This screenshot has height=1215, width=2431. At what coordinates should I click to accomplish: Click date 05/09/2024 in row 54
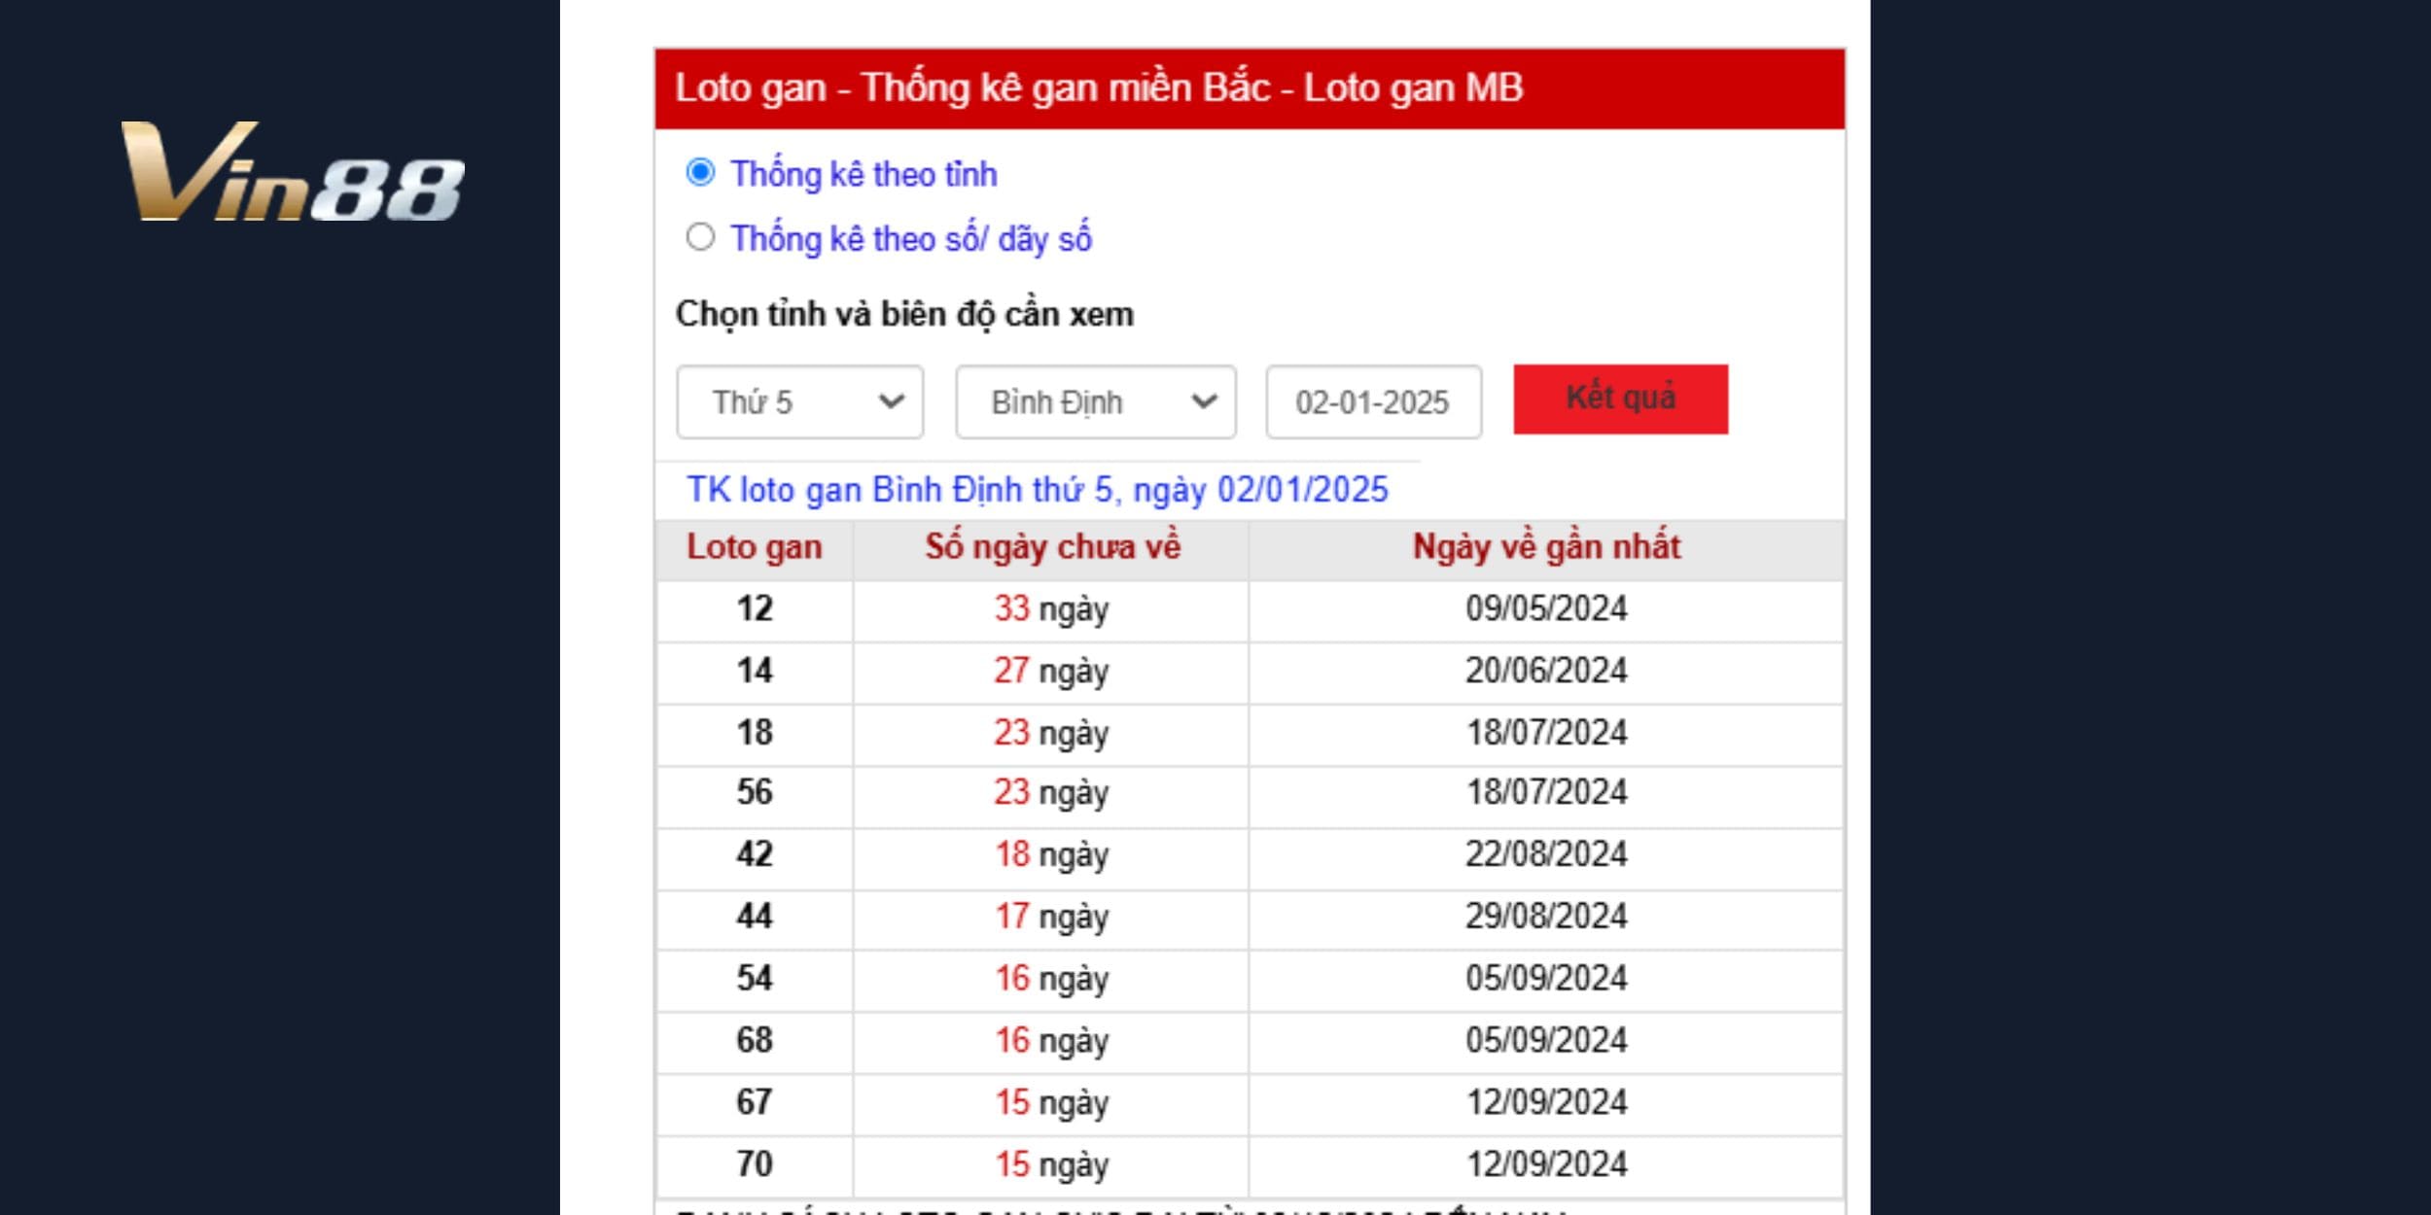[1546, 978]
